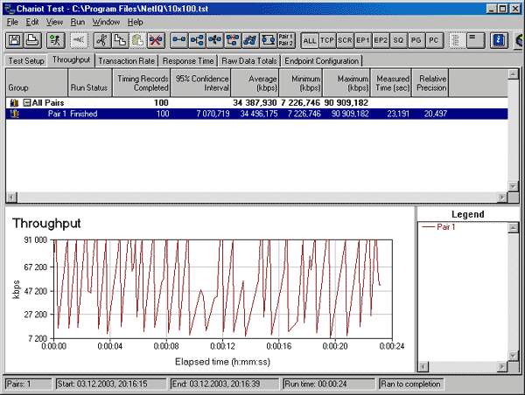The width and height of the screenshot is (525, 395).
Task: Click the node icon with red X
Action: coord(233,40)
